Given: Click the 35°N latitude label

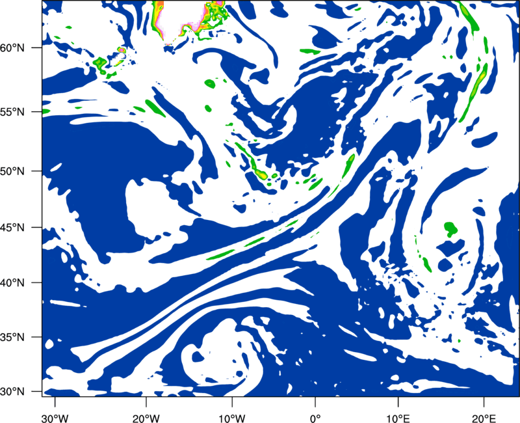Looking at the screenshot, I should [12, 337].
